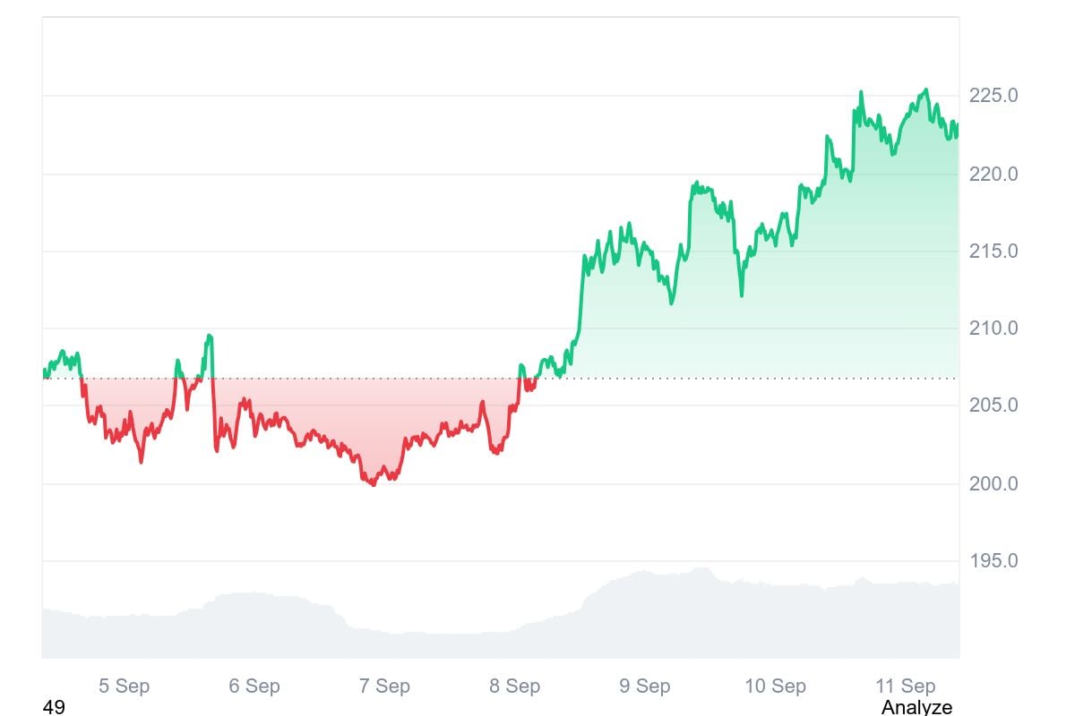This screenshot has height=716, width=1075.
Task: Click the 205.0 price axis label
Action: pyautogui.click(x=993, y=405)
